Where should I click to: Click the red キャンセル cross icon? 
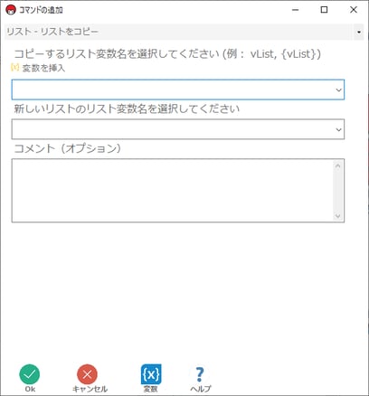87,374
